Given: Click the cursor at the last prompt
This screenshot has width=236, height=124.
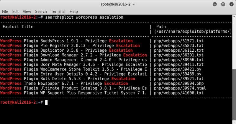Looking at the screenshot, I should [46, 102].
